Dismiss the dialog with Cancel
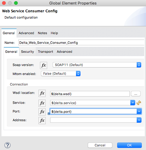The width and height of the screenshot is (146, 150). [100, 145]
